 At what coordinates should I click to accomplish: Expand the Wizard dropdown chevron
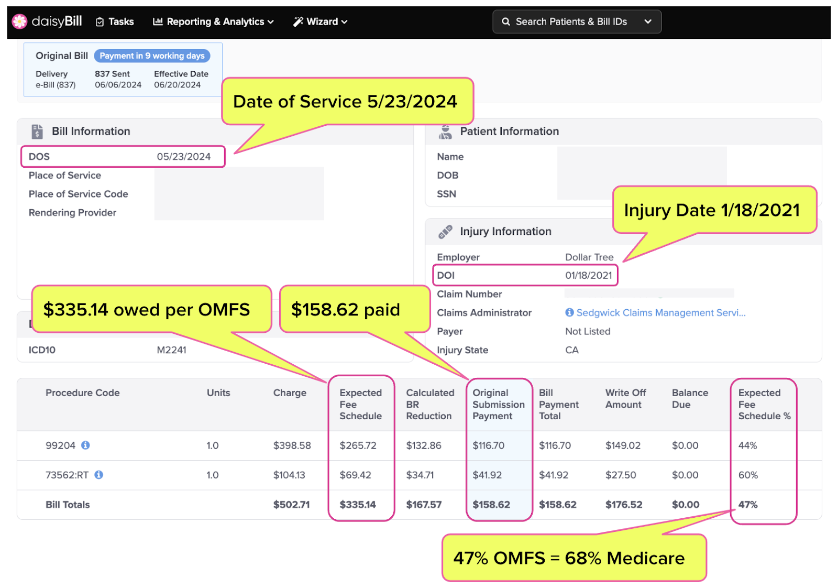pos(344,22)
